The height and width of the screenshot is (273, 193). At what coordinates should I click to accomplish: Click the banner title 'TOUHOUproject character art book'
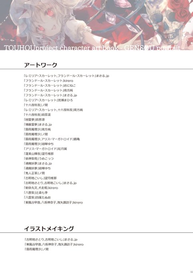coord(61,48)
